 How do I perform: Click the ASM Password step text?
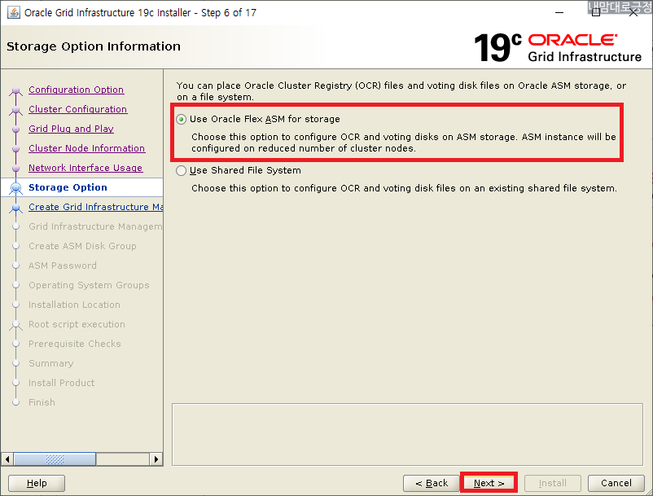pyautogui.click(x=63, y=266)
